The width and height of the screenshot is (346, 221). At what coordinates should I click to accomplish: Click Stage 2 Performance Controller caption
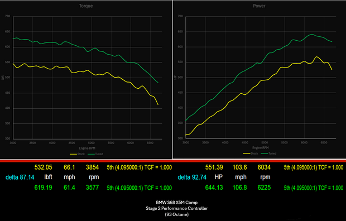pyautogui.click(x=177, y=208)
